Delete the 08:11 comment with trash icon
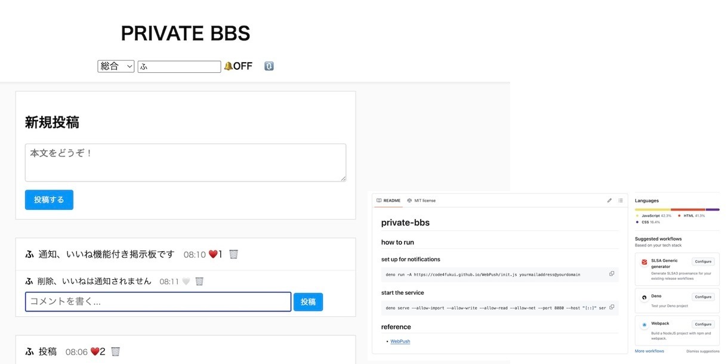The image size is (728, 364). (x=199, y=281)
